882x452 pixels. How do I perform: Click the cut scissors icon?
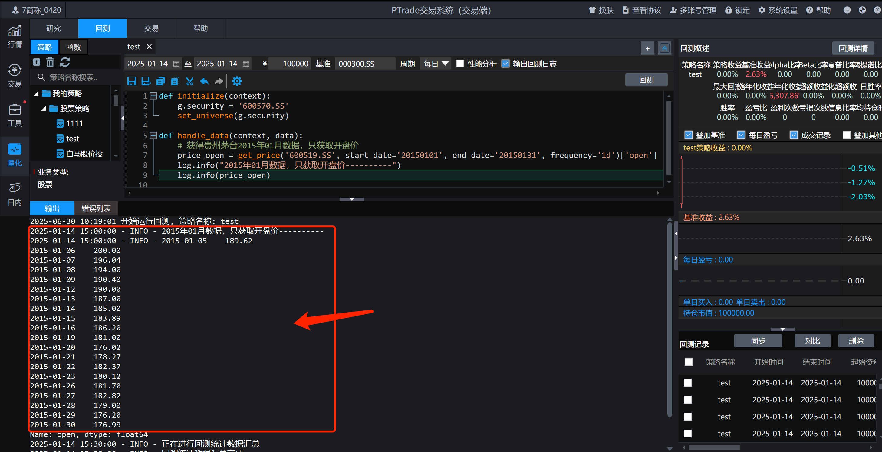pos(190,81)
